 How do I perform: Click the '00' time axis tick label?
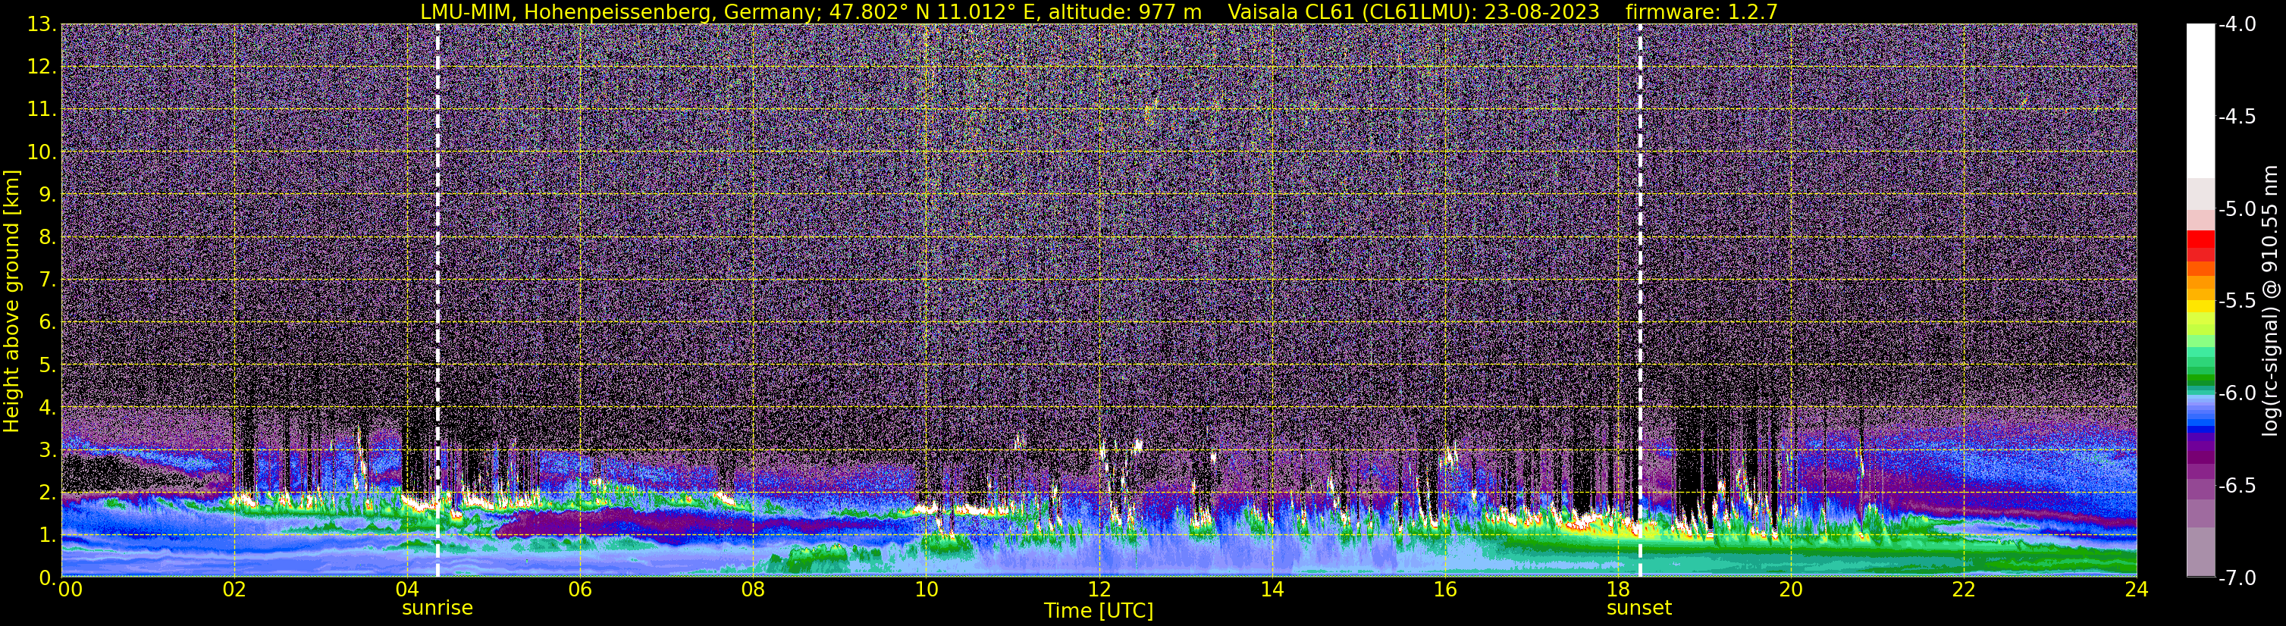70,590
